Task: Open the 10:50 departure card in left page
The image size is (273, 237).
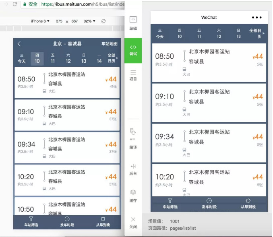Action: pyautogui.click(x=67, y=206)
